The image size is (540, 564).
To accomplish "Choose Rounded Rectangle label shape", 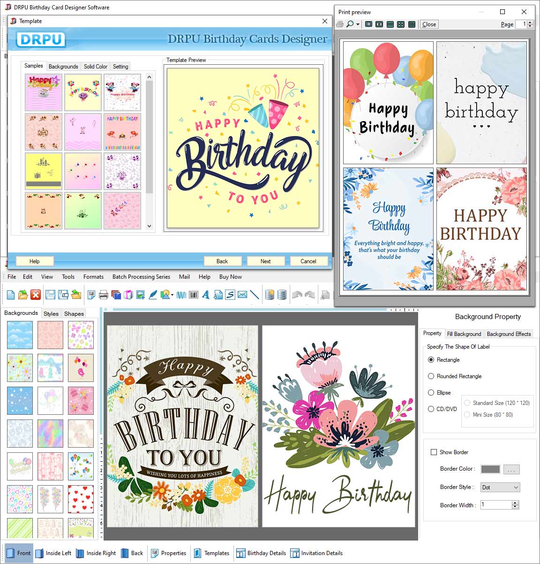I will click(x=431, y=376).
